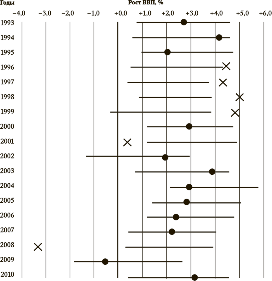Click the +6,0 axis tick label
Viewport: 272px width, 281px height.
(x=265, y=13)
